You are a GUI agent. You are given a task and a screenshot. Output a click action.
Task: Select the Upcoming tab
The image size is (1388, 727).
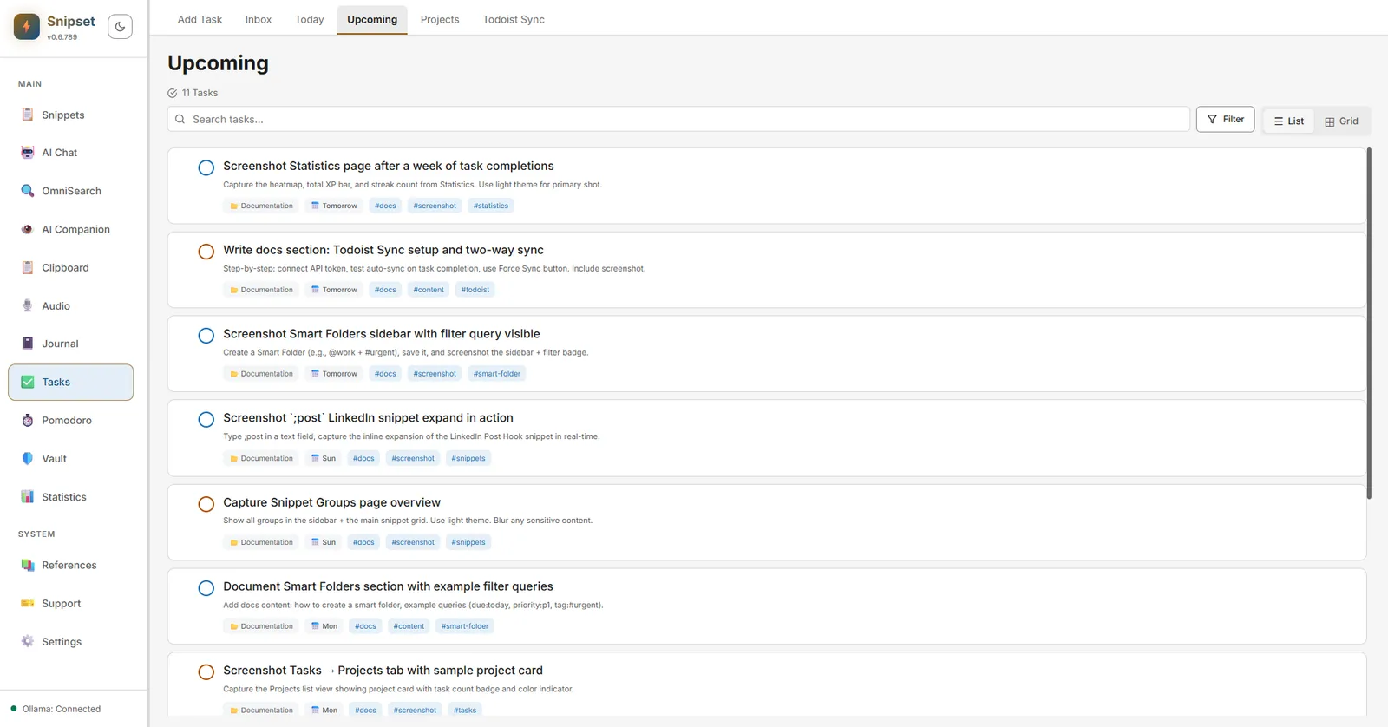click(x=372, y=19)
